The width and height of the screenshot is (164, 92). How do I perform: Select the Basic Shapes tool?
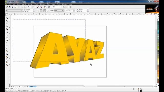(7, 40)
